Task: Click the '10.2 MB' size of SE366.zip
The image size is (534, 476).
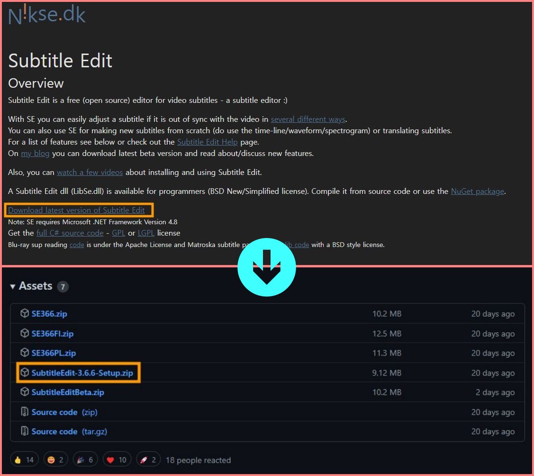Action: tap(387, 314)
